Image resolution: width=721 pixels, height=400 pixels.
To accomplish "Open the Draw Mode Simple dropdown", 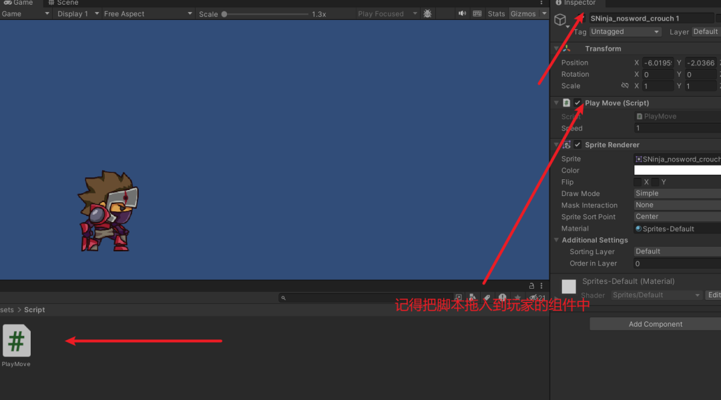I will 678,193.
